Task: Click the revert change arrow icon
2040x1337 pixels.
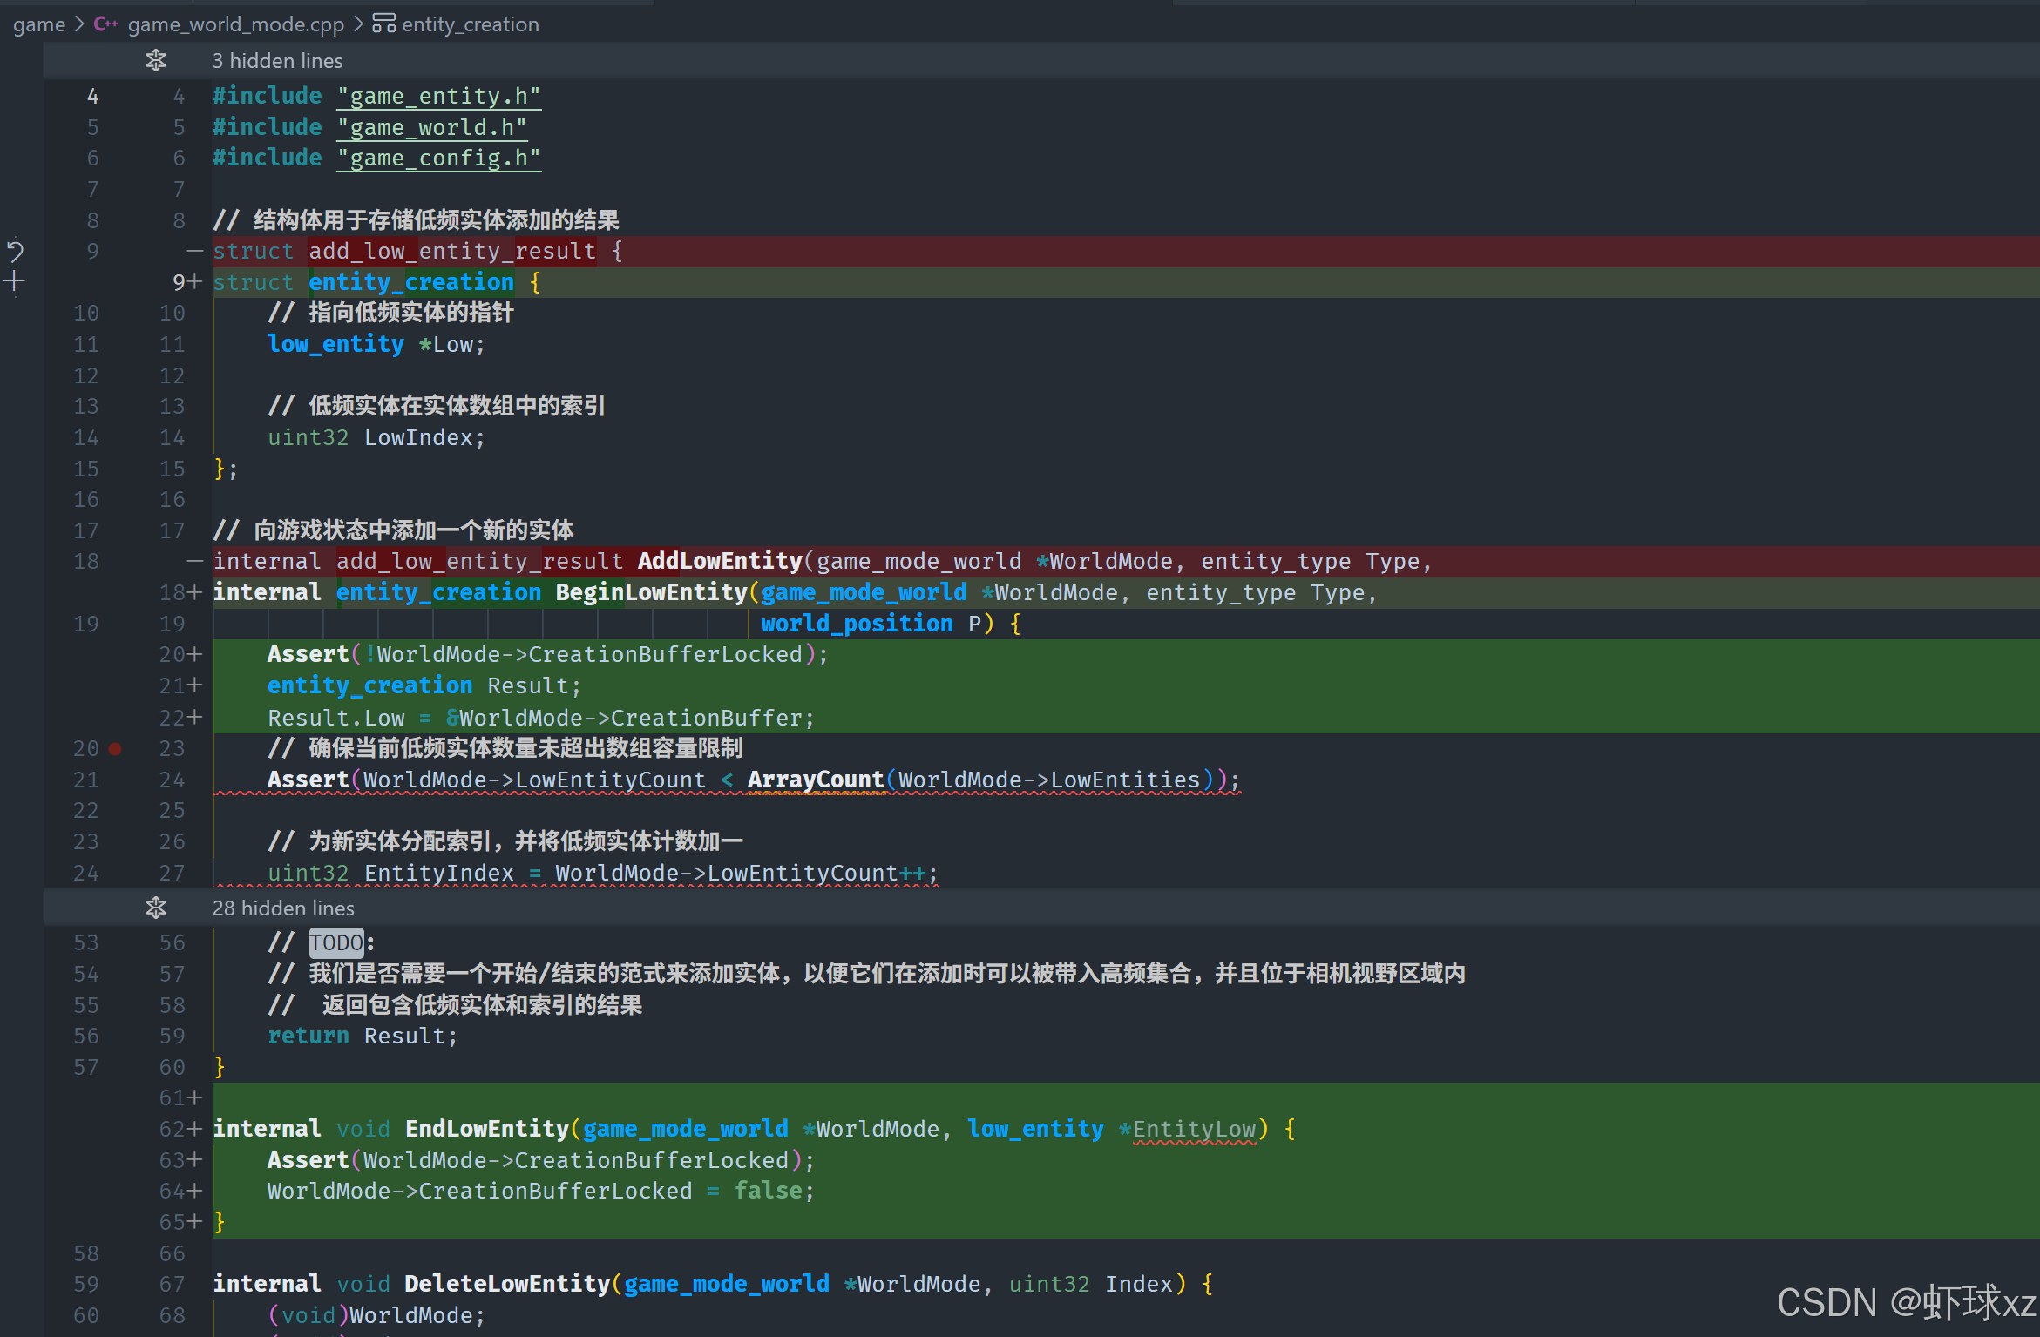Action: [15, 252]
